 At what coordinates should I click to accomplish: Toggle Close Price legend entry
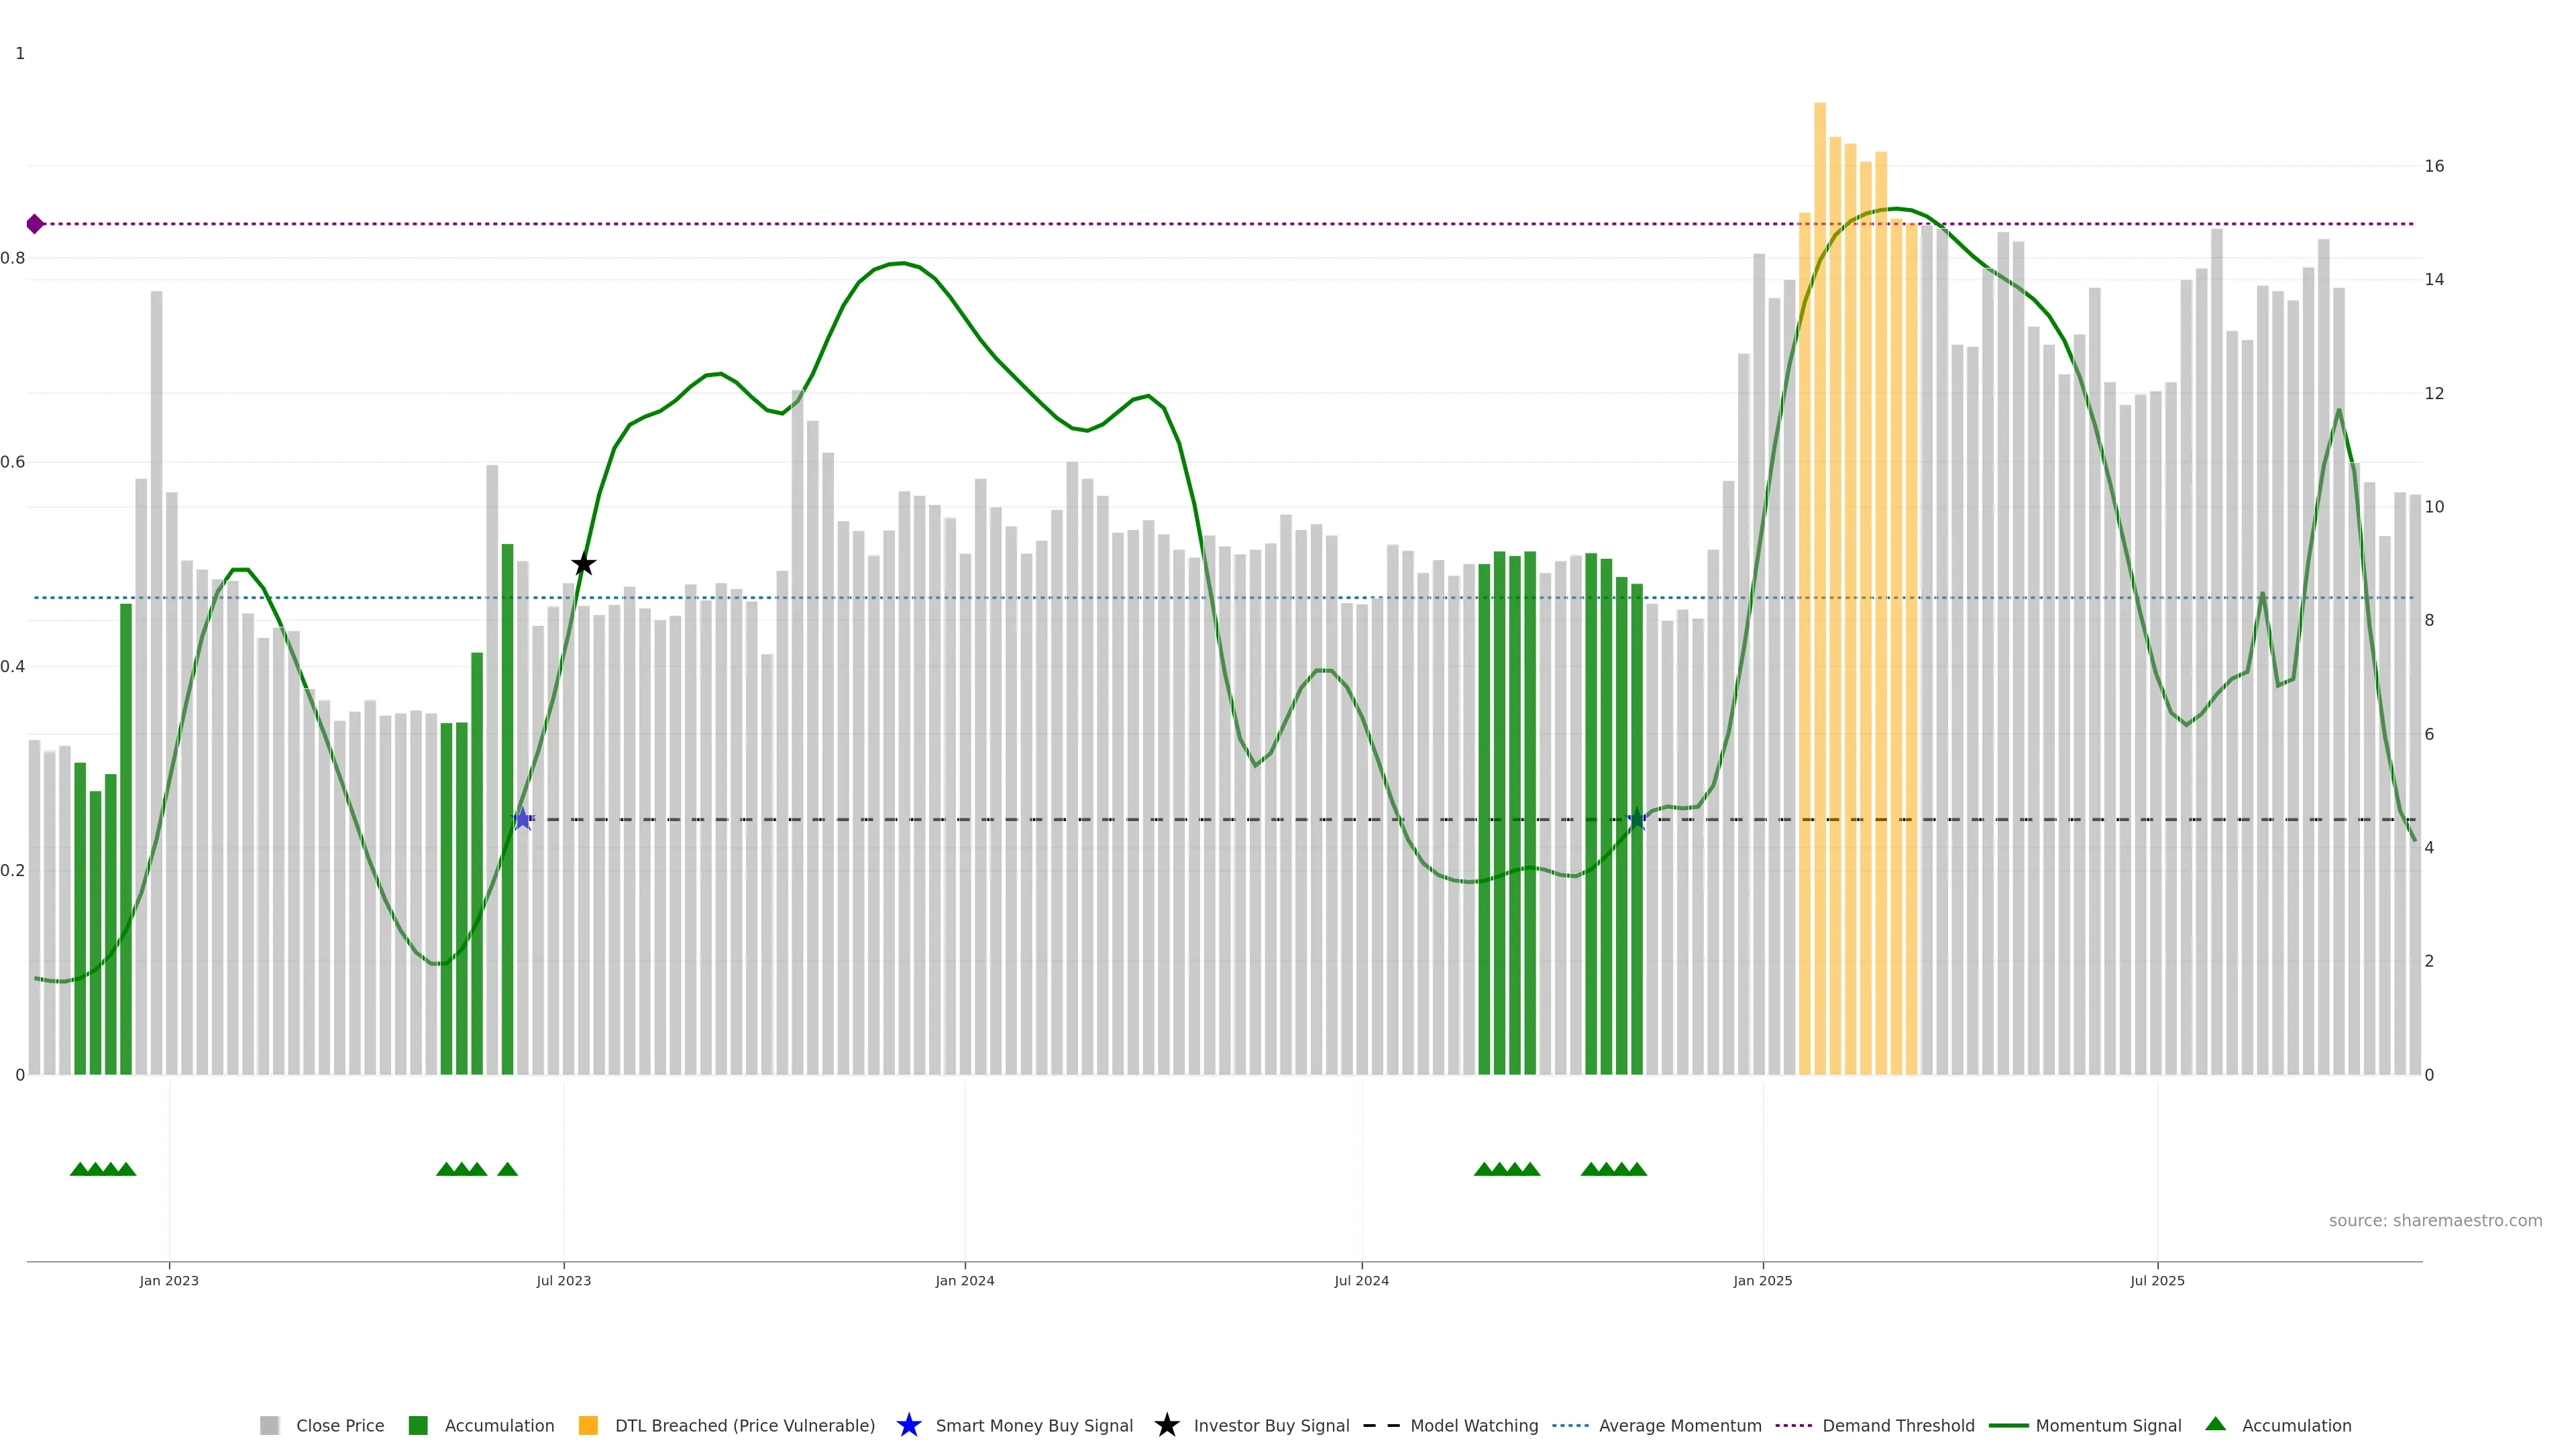(x=339, y=1425)
